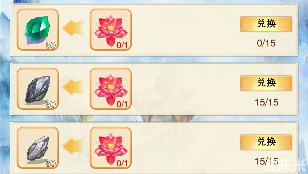Click the orange arrow pointing to silver ore
The height and width of the screenshot is (174, 308).
tap(73, 146)
